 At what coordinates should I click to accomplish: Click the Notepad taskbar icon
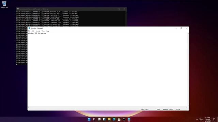[129, 119]
